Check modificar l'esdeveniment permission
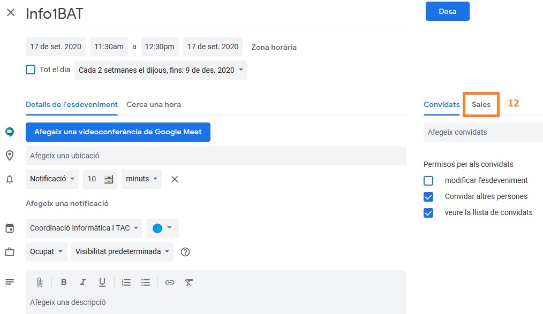 pyautogui.click(x=428, y=180)
